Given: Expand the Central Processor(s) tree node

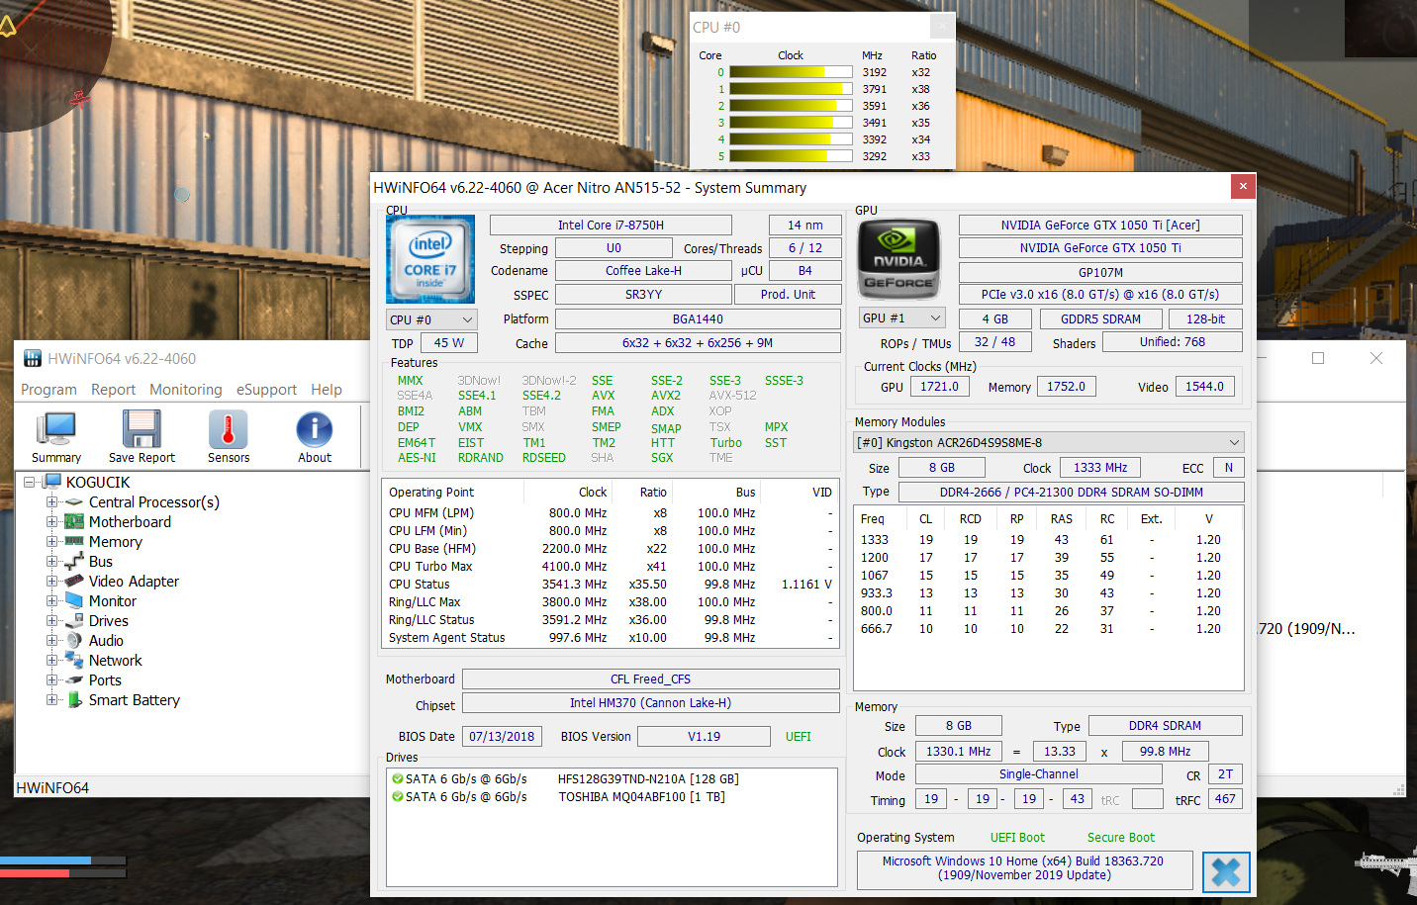Looking at the screenshot, I should point(51,501).
